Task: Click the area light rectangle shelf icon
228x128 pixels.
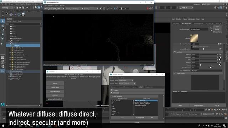Action: pyautogui.click(x=23, y=14)
